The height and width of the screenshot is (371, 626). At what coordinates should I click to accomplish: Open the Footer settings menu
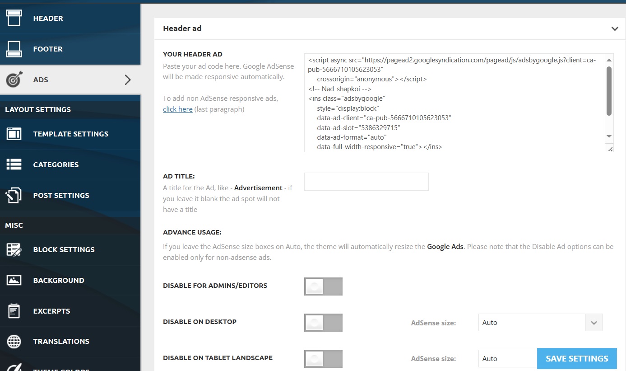70,49
